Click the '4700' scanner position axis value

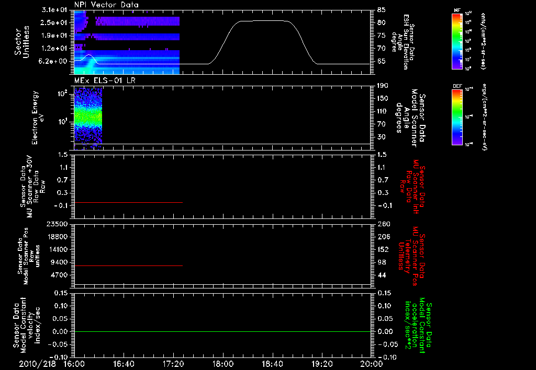coord(60,275)
